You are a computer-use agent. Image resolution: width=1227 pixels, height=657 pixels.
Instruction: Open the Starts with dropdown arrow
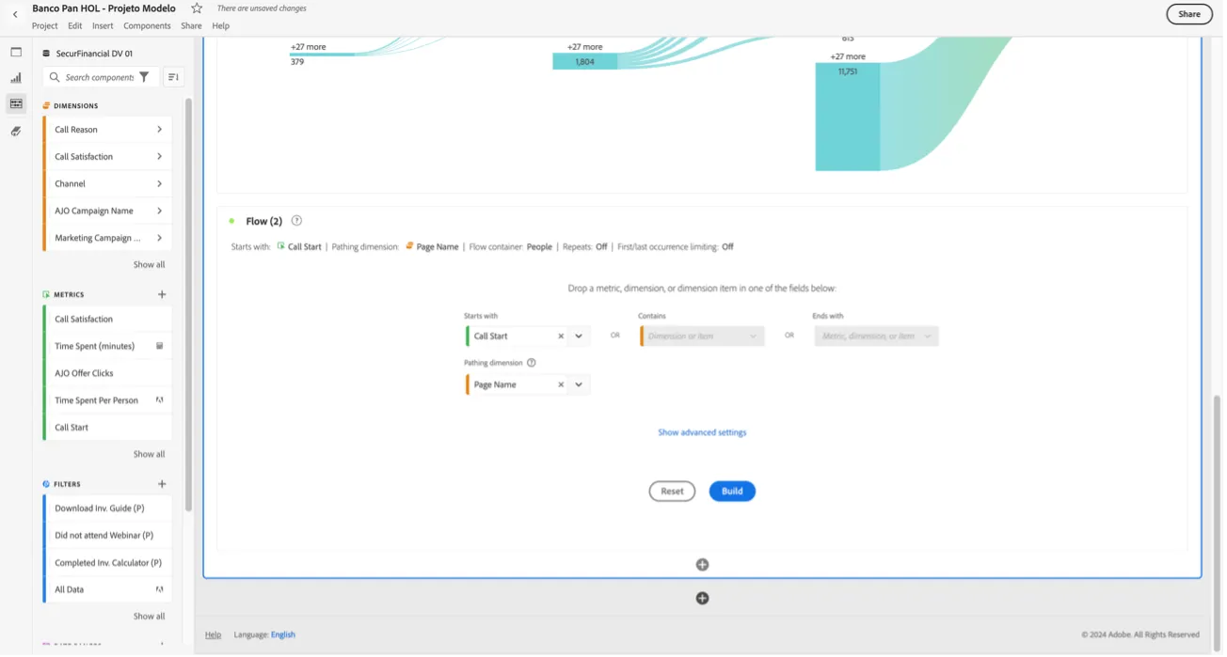579,336
